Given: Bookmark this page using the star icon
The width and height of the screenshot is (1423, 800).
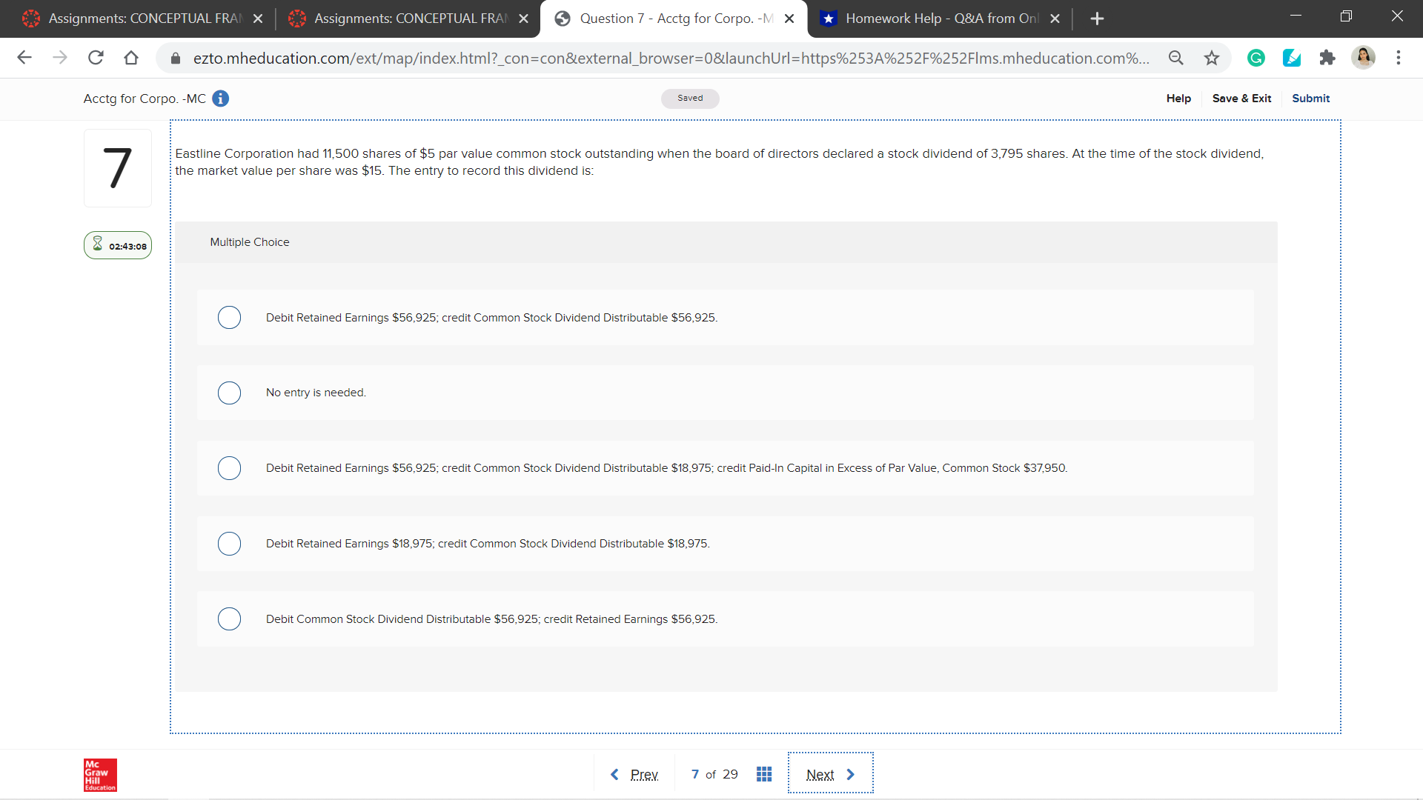Looking at the screenshot, I should point(1212,58).
